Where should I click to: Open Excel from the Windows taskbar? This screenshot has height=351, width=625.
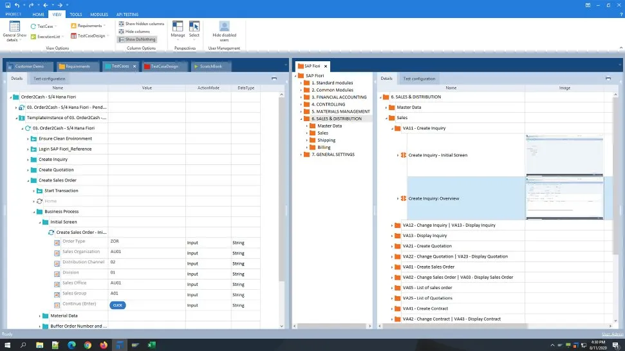(153, 345)
